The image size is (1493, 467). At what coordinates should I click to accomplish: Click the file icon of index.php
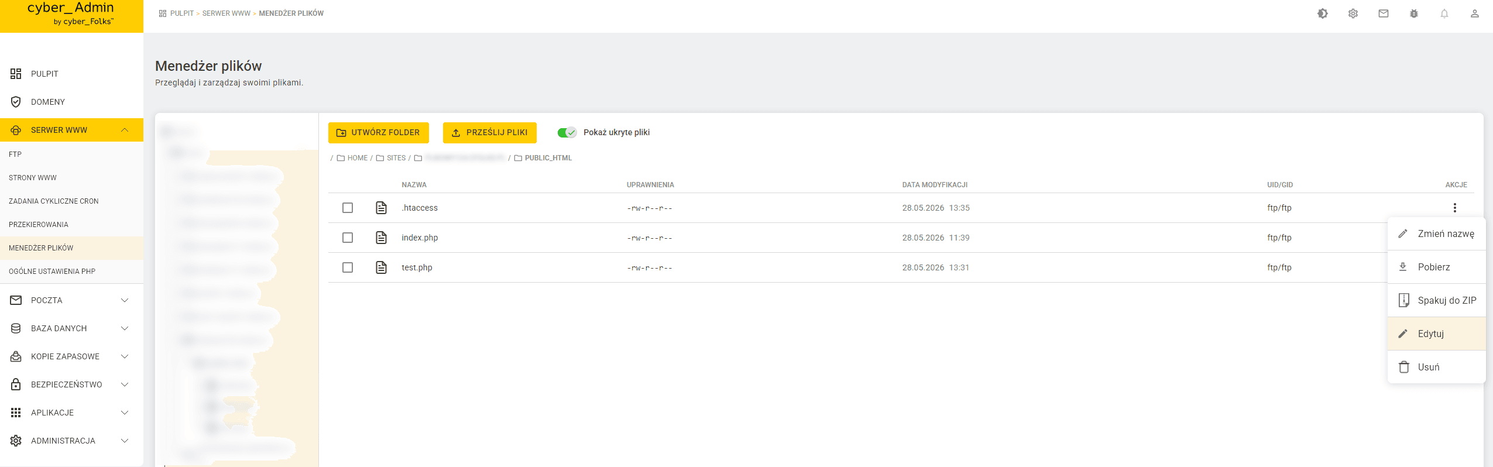coord(381,238)
